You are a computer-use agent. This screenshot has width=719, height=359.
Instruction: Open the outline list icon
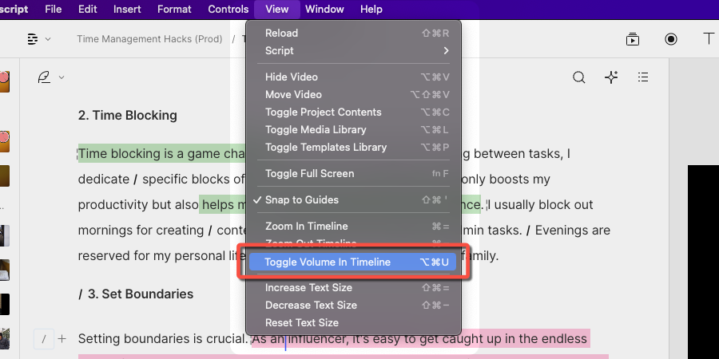pos(643,77)
